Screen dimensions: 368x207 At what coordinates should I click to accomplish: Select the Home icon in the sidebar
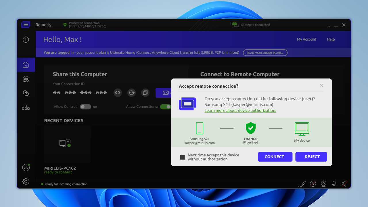click(26, 65)
